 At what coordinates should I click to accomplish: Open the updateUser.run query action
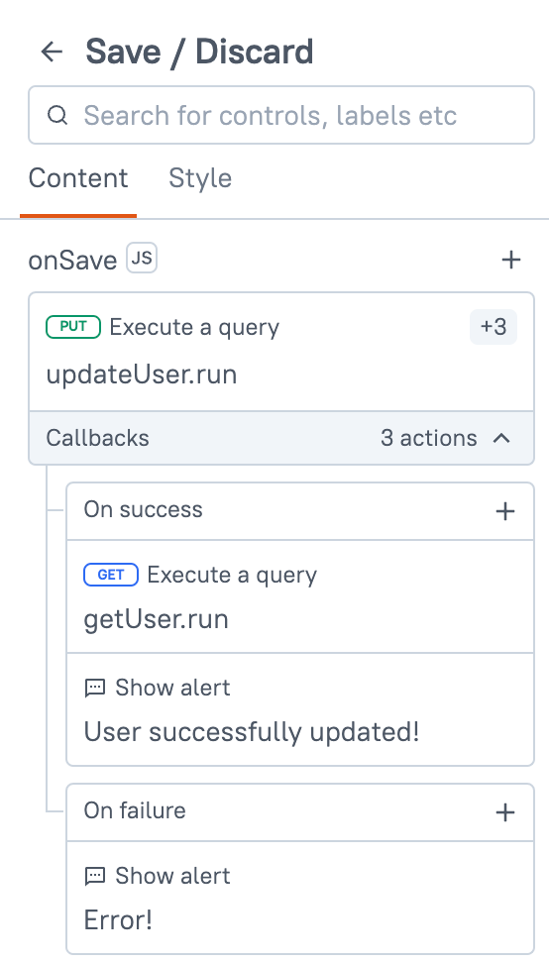point(281,352)
